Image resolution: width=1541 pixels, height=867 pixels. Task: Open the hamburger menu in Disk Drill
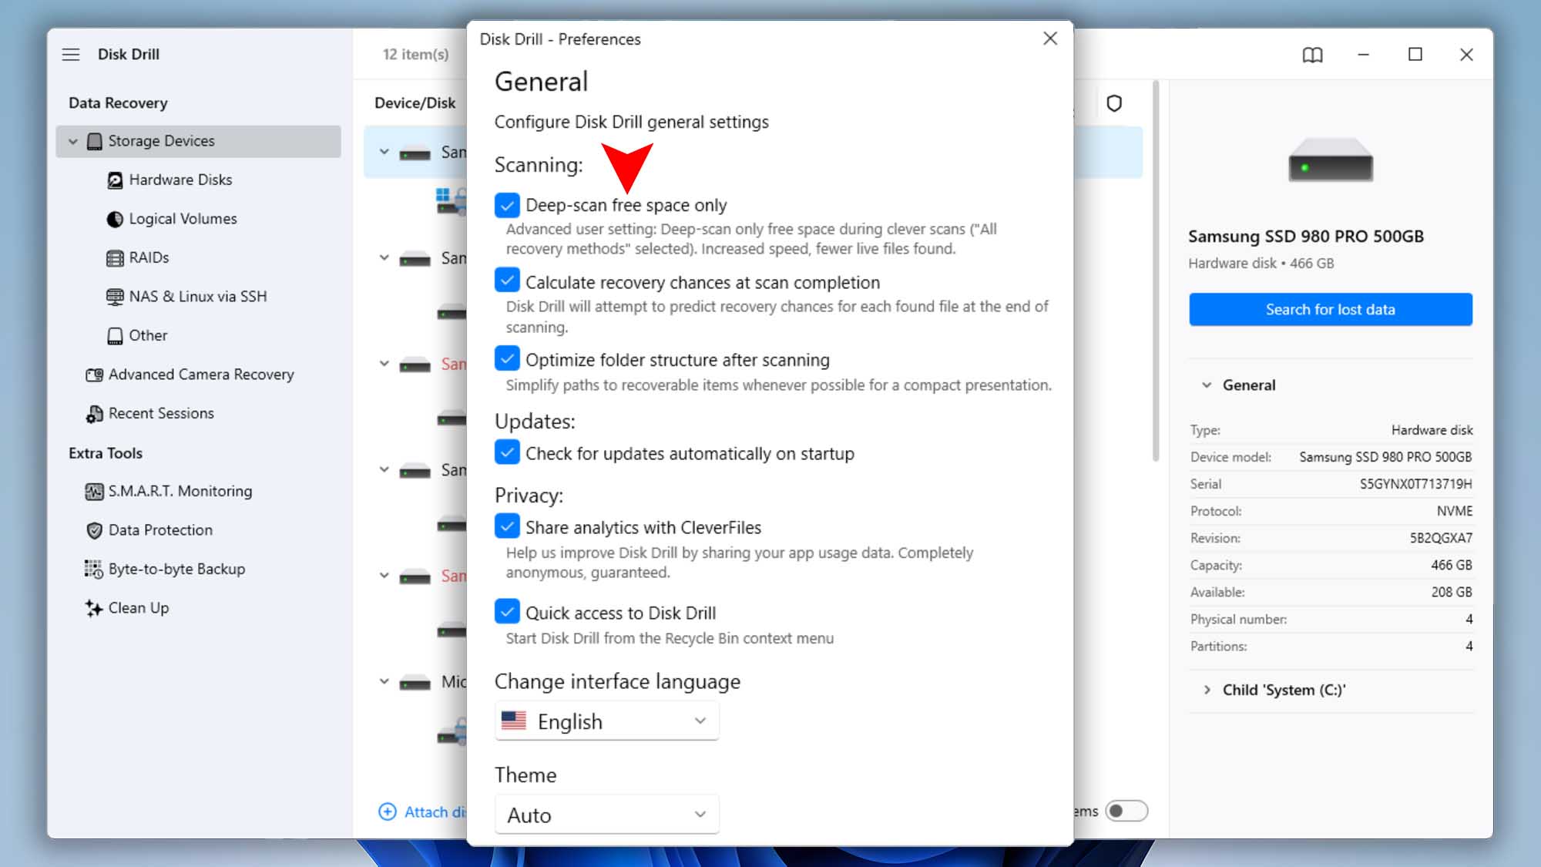point(71,54)
